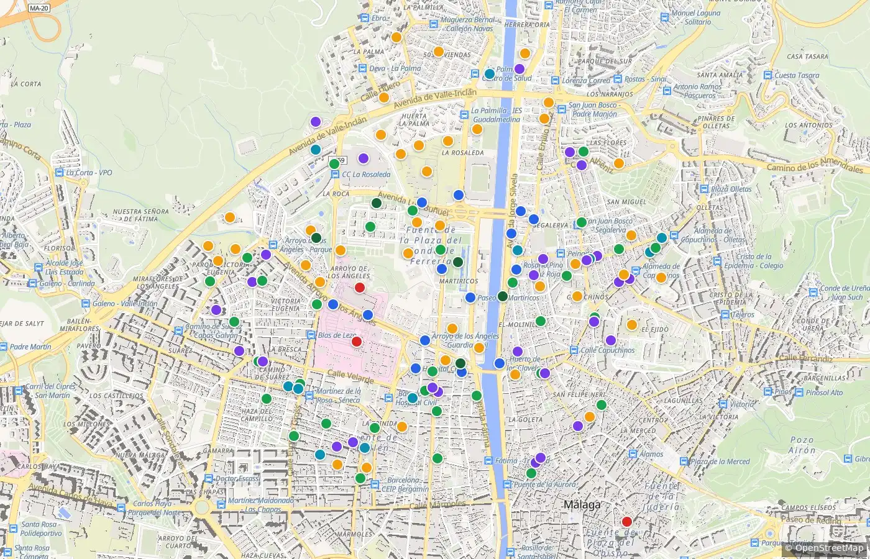Select the Plaza Olletas bus stop icon

(x=704, y=189)
